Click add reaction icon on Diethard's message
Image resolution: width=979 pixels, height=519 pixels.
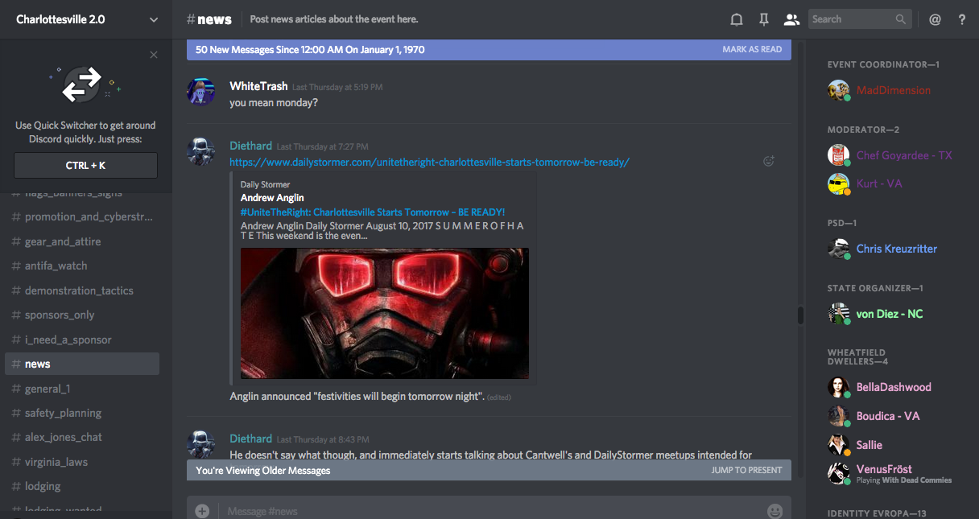coord(769,161)
